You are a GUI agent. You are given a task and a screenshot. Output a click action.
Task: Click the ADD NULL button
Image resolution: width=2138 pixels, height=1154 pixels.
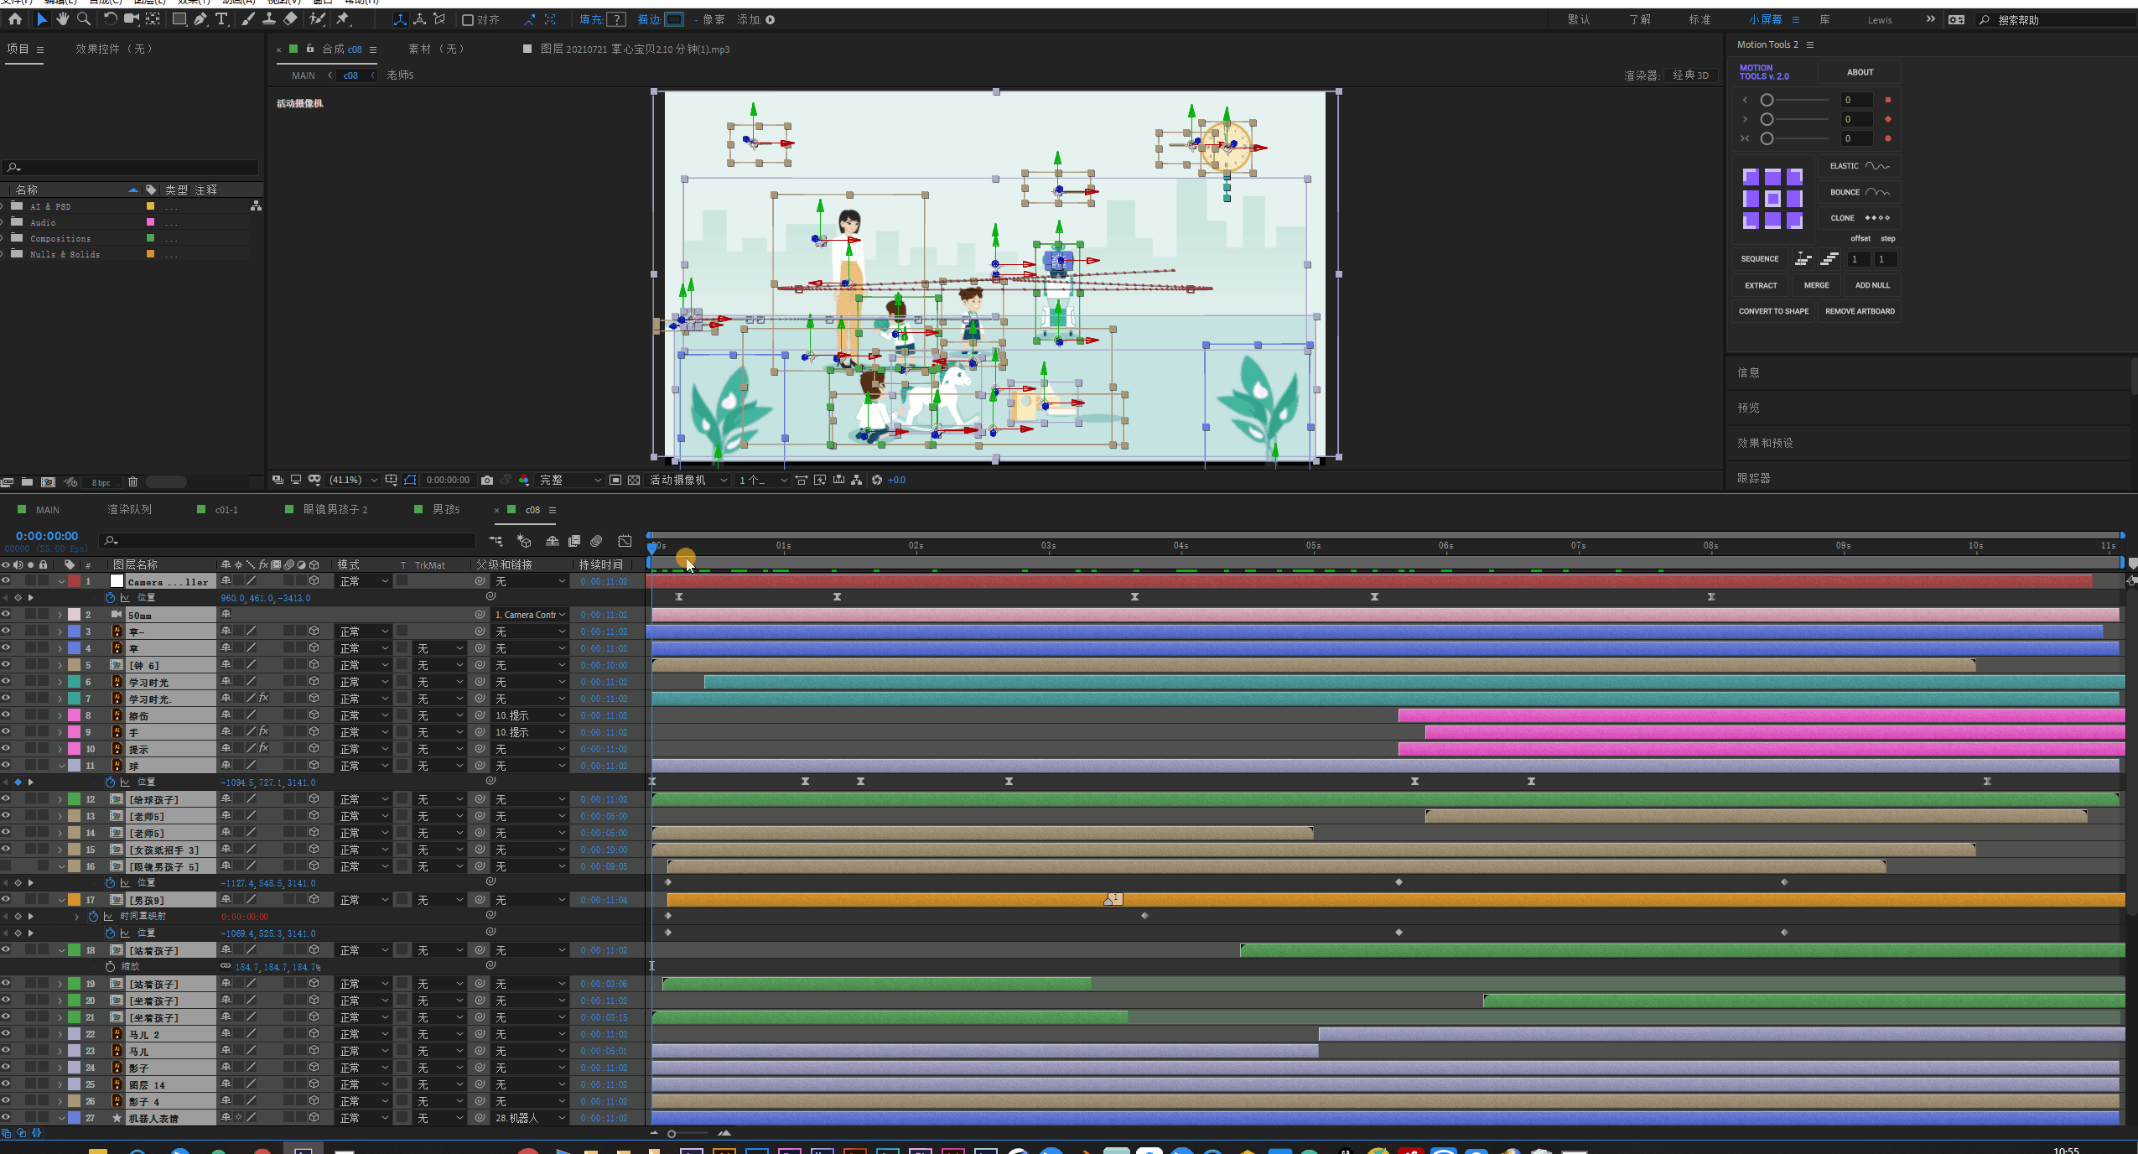click(x=1871, y=285)
